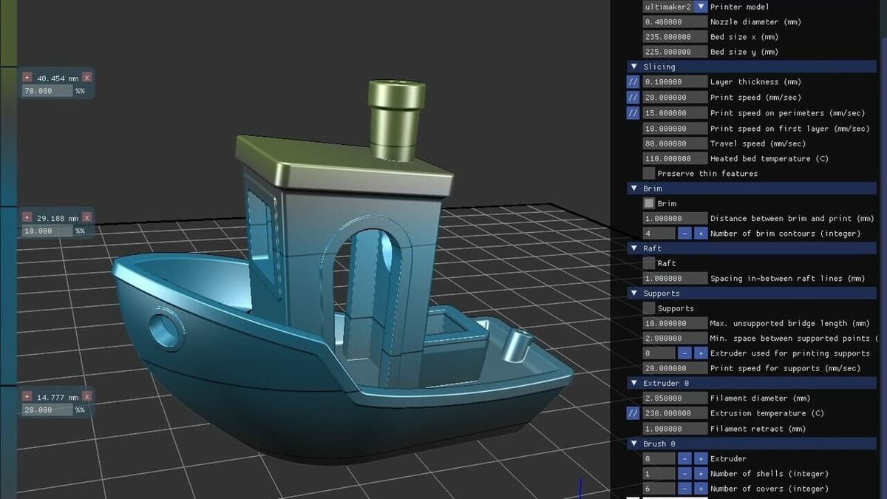Enable Preserve thin features checkbox

click(x=648, y=173)
